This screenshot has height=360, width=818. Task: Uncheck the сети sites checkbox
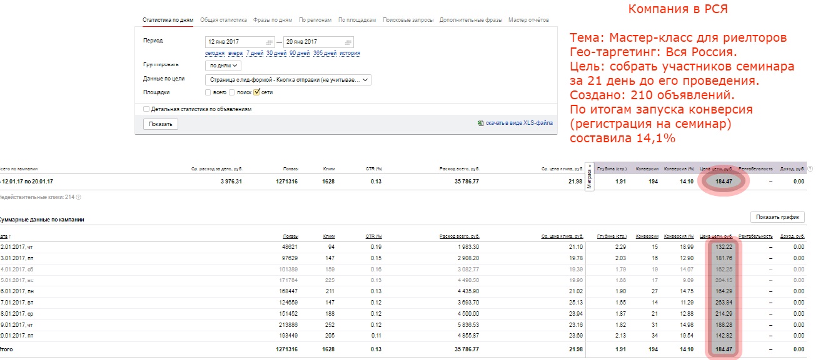256,92
